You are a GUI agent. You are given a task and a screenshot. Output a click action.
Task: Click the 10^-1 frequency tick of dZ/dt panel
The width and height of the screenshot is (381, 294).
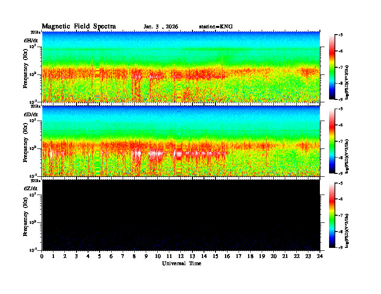point(33,250)
